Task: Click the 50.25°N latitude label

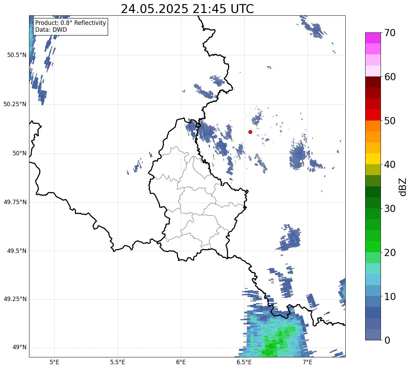Action: [15, 104]
